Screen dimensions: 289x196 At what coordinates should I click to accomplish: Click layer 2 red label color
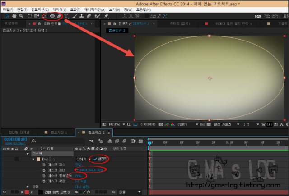pyautogui.click(x=27, y=192)
